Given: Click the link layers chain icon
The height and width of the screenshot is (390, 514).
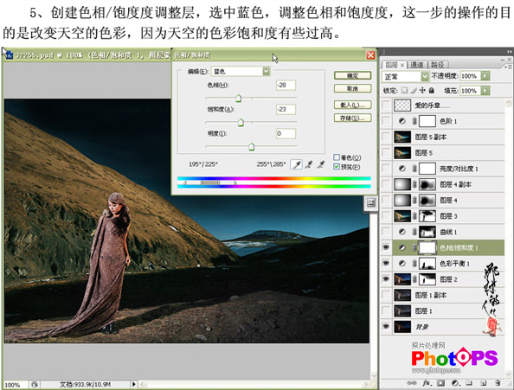Looking at the screenshot, I should coord(412,382).
